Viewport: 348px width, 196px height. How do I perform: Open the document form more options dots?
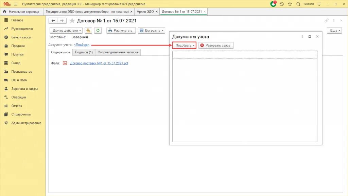pos(334,20)
